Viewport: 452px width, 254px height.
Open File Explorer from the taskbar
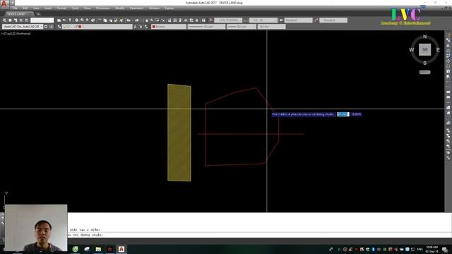[x=98, y=249]
